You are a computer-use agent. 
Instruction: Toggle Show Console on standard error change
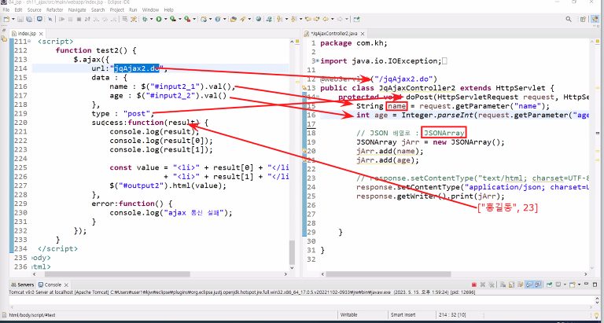point(538,285)
